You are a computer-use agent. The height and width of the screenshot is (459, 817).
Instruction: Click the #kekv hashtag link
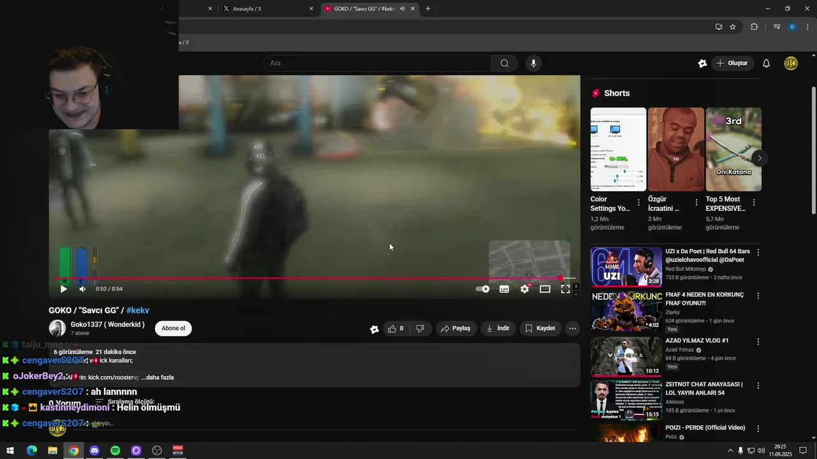pyautogui.click(x=138, y=310)
